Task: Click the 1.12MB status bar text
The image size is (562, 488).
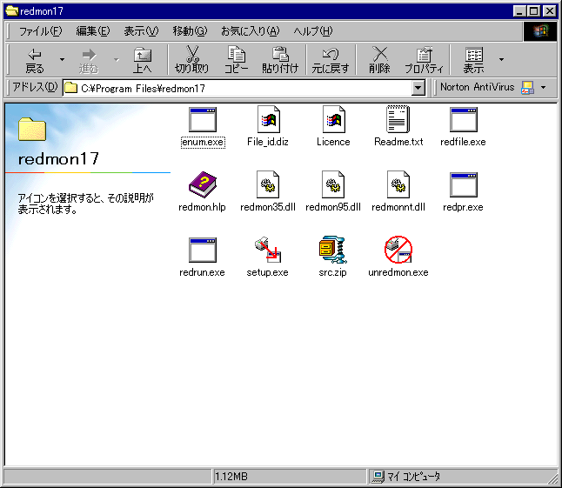Action: pyautogui.click(x=231, y=477)
